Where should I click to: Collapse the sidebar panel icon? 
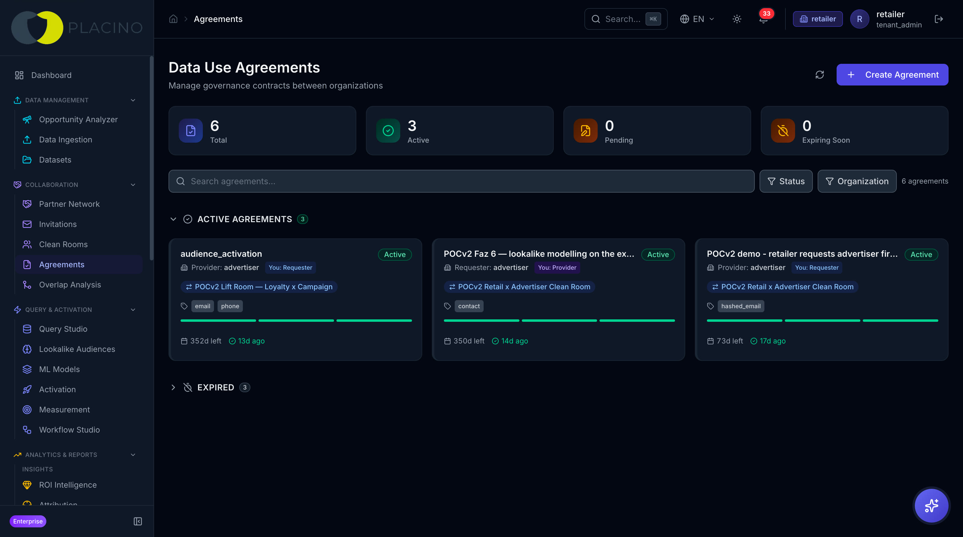click(x=138, y=521)
